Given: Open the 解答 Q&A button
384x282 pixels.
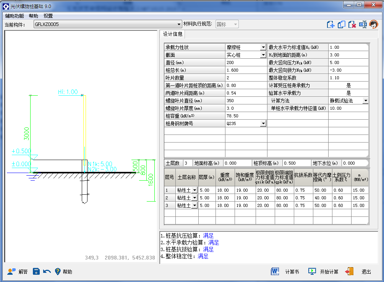Looking at the screenshot, I should pyautogui.click(x=18, y=271).
